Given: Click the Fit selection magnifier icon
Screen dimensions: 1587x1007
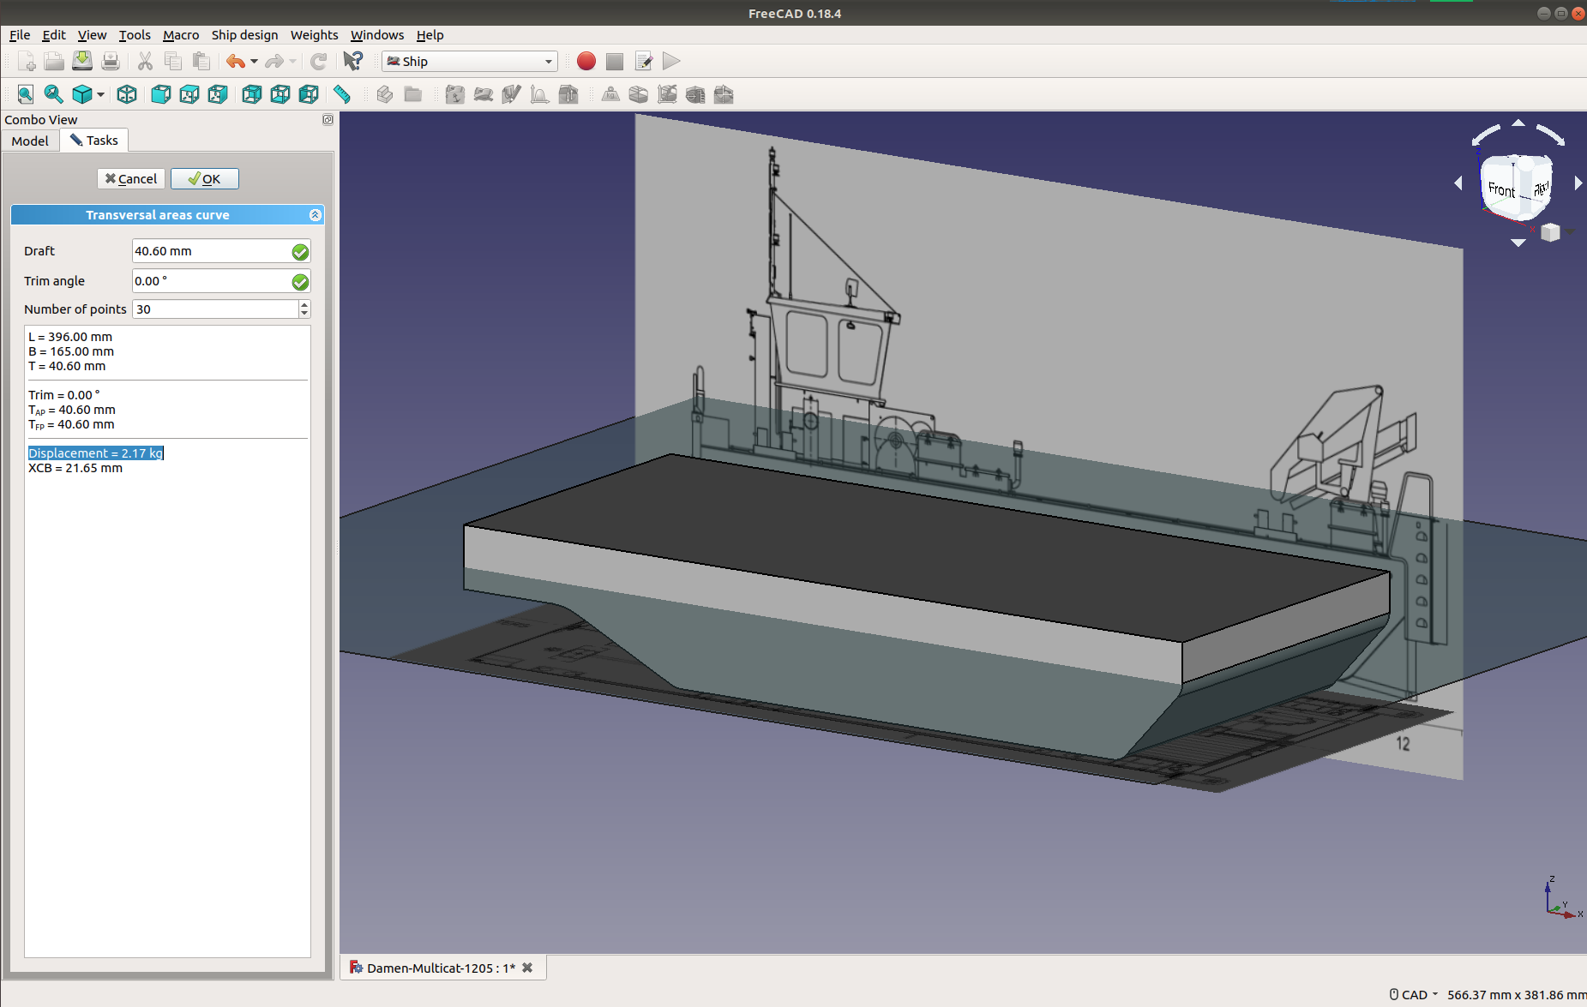Looking at the screenshot, I should point(53,94).
